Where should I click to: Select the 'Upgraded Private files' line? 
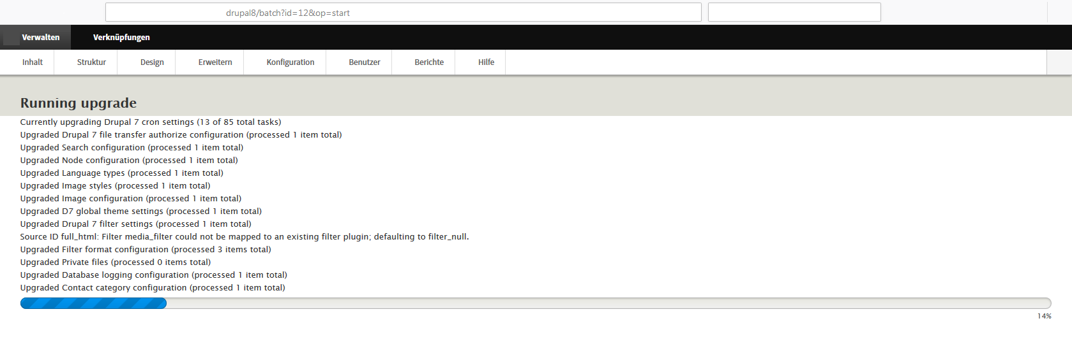click(116, 262)
